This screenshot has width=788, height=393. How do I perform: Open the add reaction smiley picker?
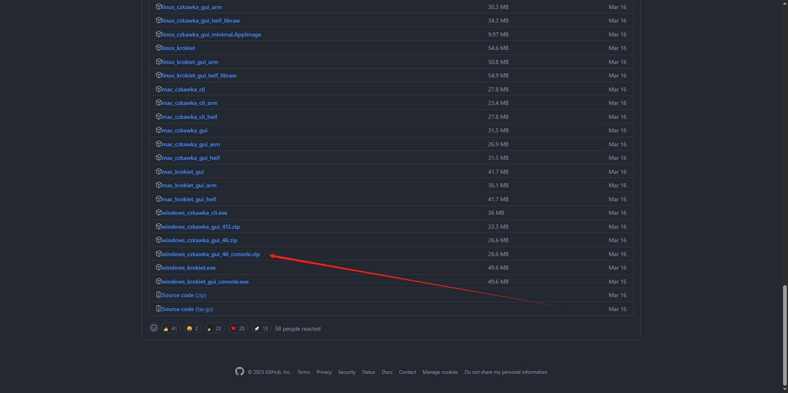coord(154,328)
